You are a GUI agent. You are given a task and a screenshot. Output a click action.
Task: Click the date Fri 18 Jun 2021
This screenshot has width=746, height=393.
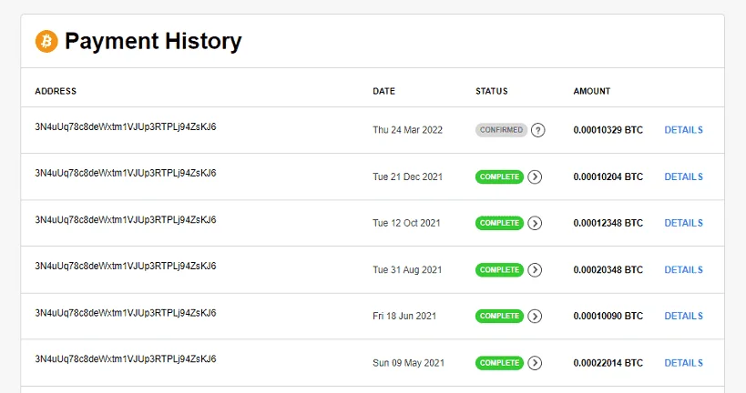coord(404,316)
